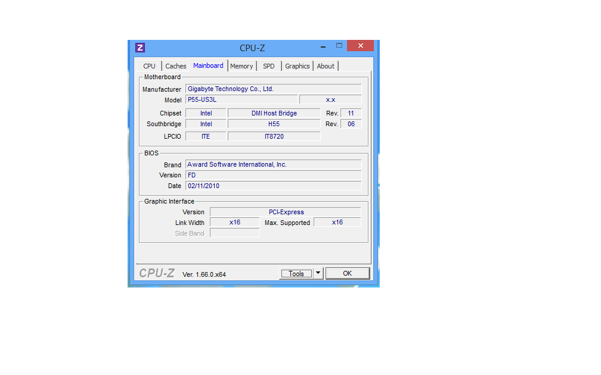Switch to the SPD tab
The height and width of the screenshot is (375, 601).
[x=269, y=66]
